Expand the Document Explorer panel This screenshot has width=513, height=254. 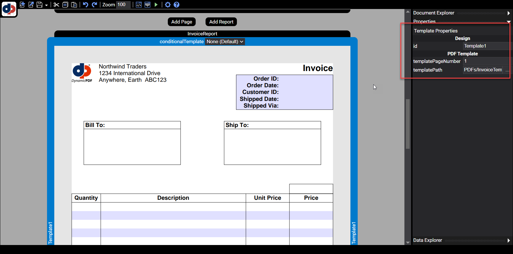[x=508, y=13]
